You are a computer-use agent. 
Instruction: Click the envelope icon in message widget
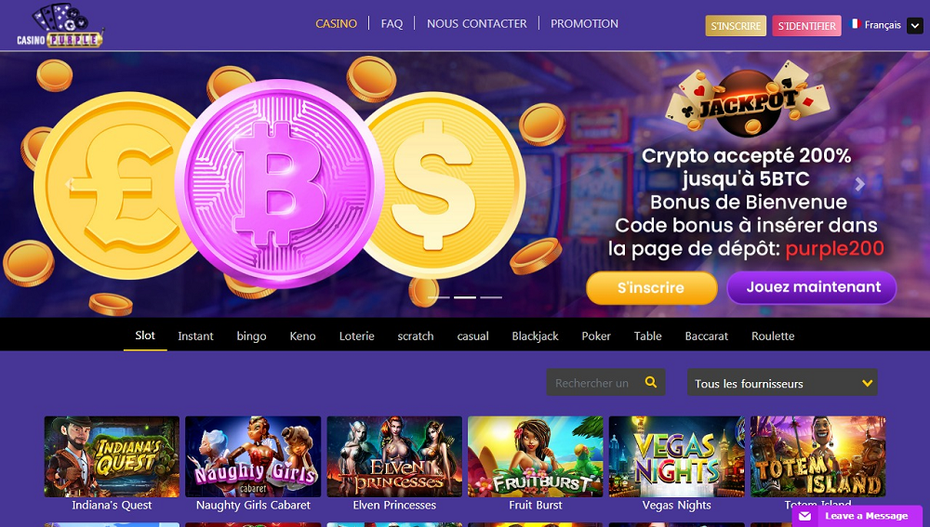[804, 516]
